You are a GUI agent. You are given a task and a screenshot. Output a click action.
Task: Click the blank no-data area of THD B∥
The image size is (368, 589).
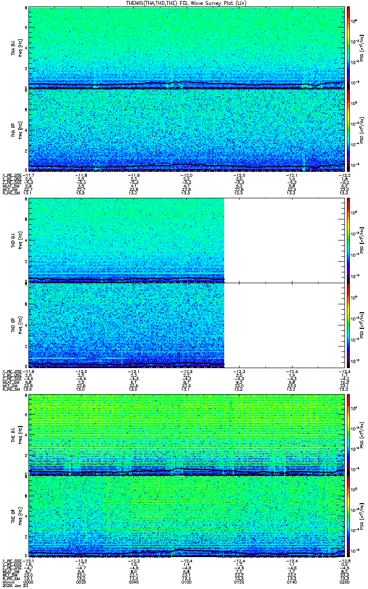pos(284,324)
